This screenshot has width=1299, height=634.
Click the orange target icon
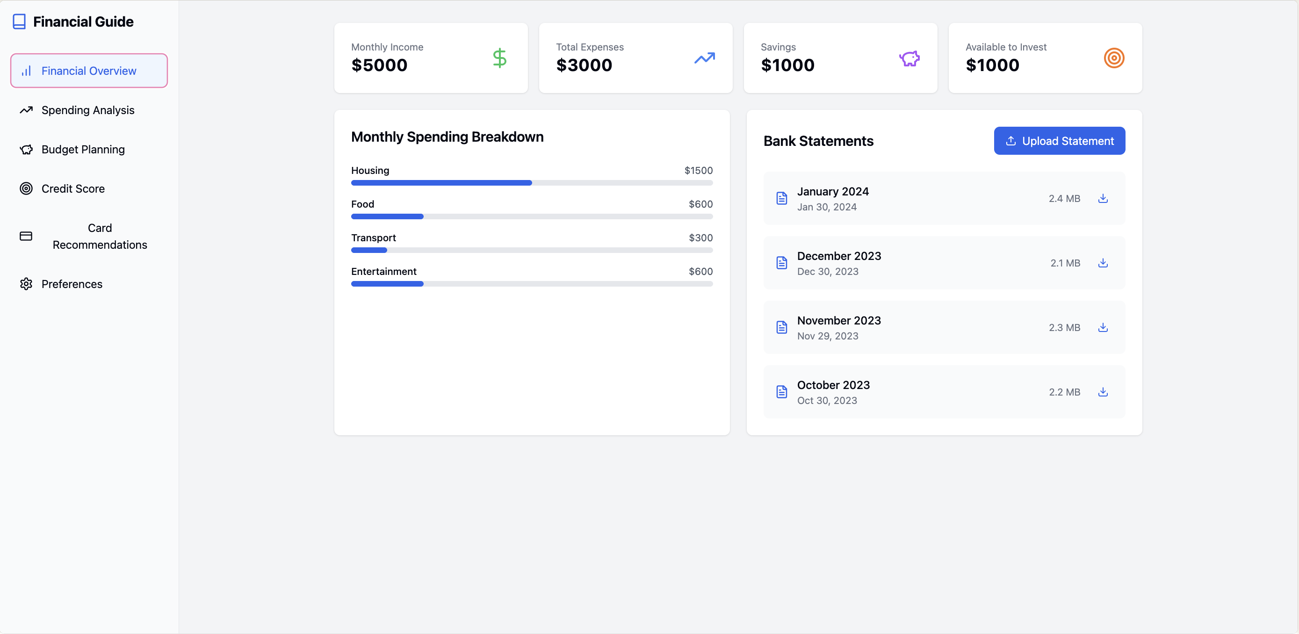coord(1114,58)
